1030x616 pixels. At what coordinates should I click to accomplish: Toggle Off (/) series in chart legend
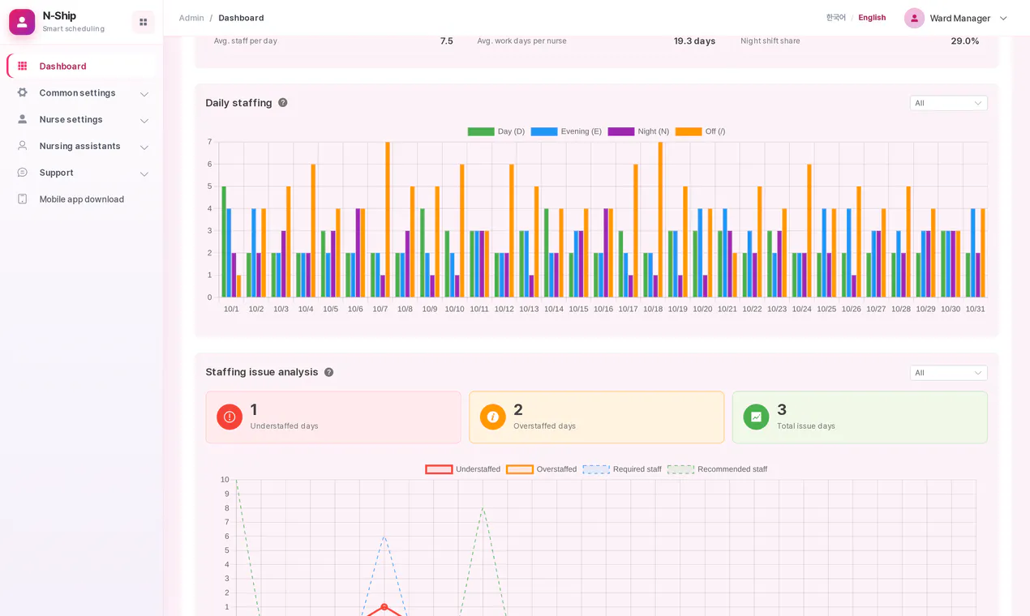click(x=700, y=131)
